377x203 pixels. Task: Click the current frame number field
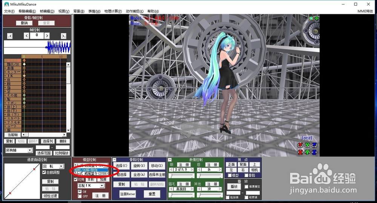37,35
